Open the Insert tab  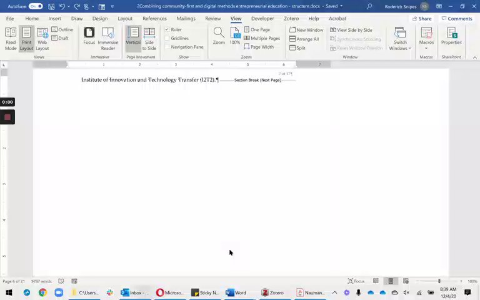tap(54, 18)
